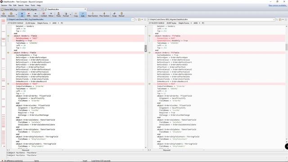This screenshot has width=288, height=162.
Task: Toggle the Diffs display filter
Action: (x=29, y=14)
